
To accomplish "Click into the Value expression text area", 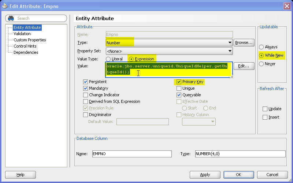I will click(x=169, y=70).
